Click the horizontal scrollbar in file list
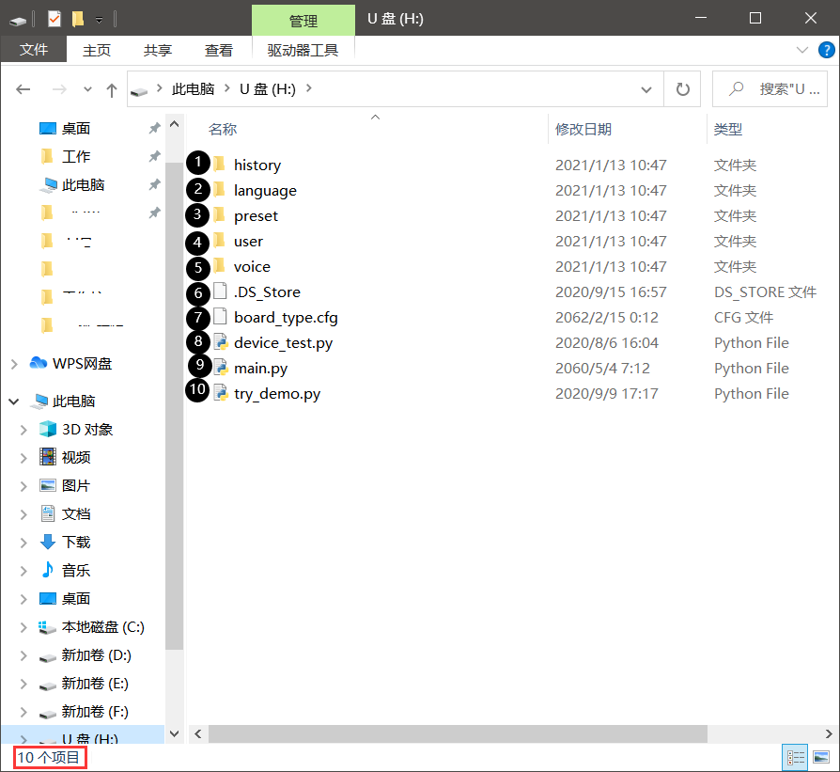The image size is (840, 772). (x=457, y=733)
